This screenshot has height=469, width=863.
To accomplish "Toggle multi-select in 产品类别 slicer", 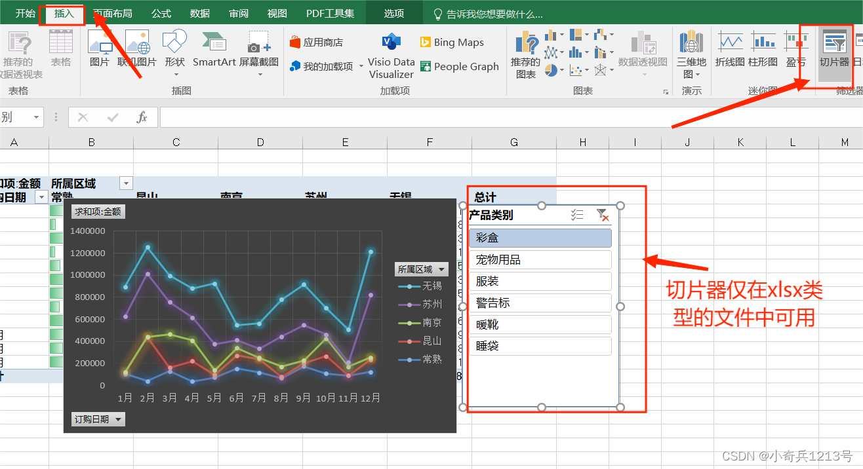I will [x=577, y=215].
